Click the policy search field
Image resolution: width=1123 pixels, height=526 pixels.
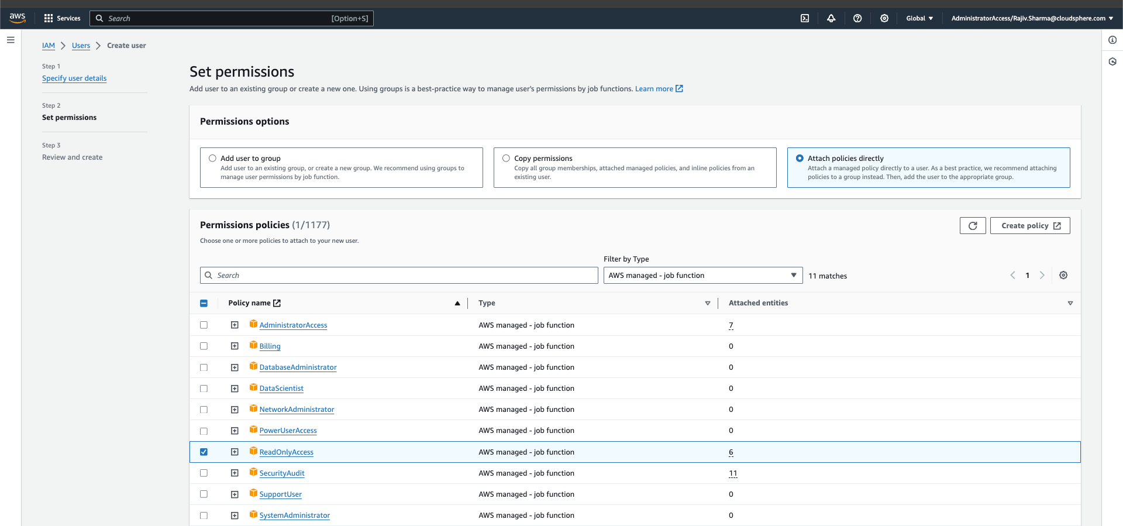(399, 276)
